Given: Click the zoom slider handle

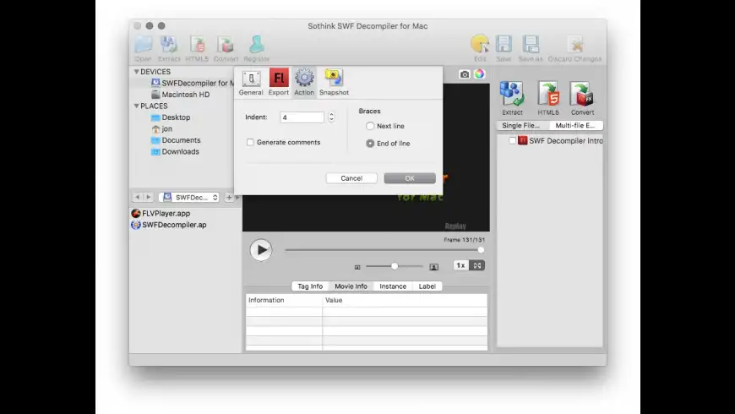Looking at the screenshot, I should point(395,266).
